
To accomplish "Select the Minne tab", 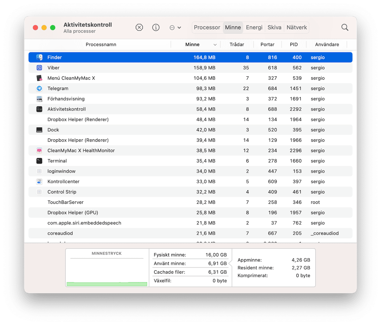I will coord(233,28).
